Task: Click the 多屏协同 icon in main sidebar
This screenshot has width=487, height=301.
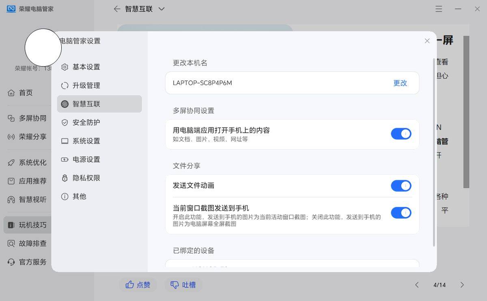Action: (11, 118)
